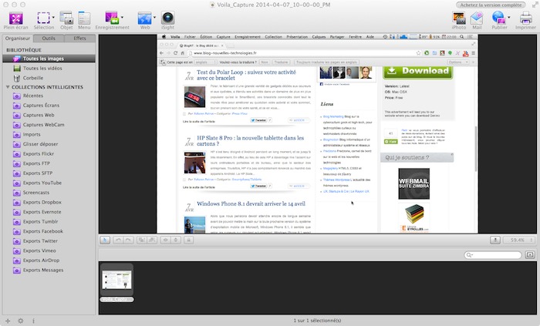
Task: Switch to the Effets tab
Action: pyautogui.click(x=79, y=39)
